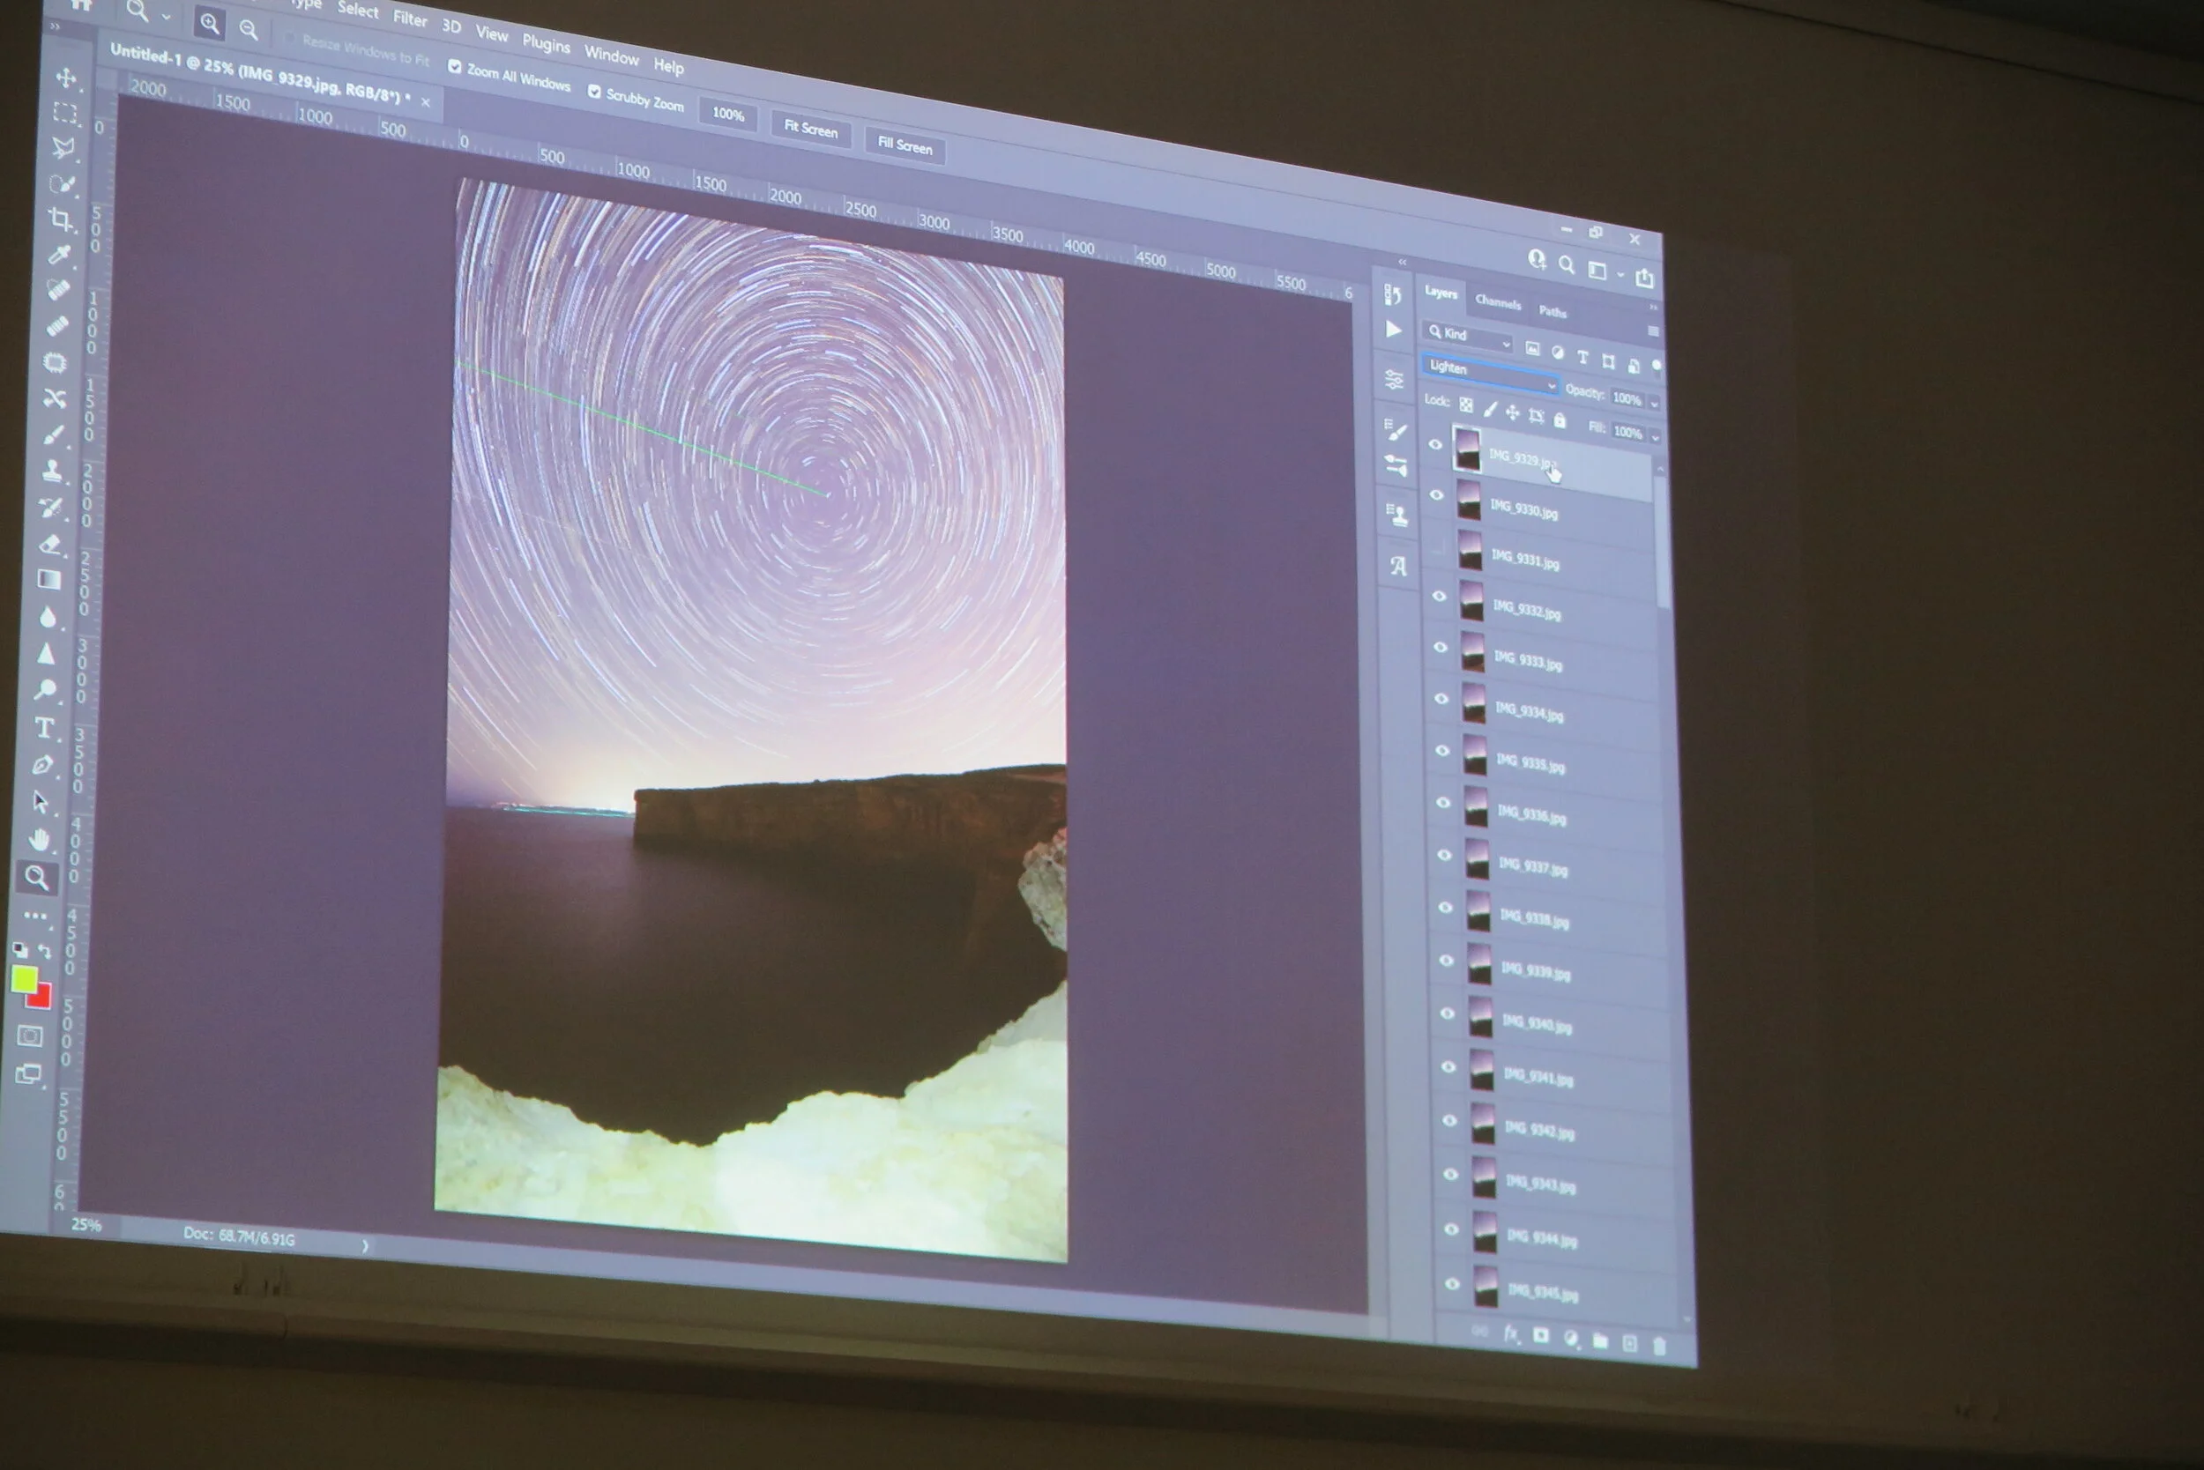This screenshot has height=1470, width=2204.
Task: Select the Eyedropper tool
Action: [x=60, y=254]
